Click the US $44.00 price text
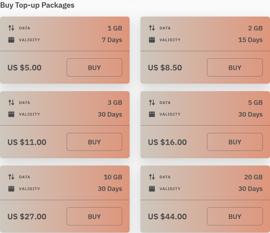Image resolution: width=270 pixels, height=233 pixels. (167, 217)
